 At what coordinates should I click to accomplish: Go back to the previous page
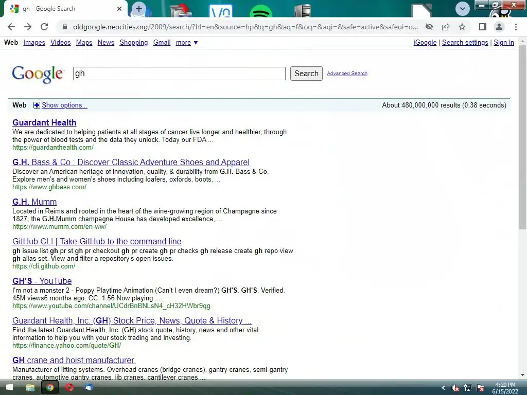(11, 27)
